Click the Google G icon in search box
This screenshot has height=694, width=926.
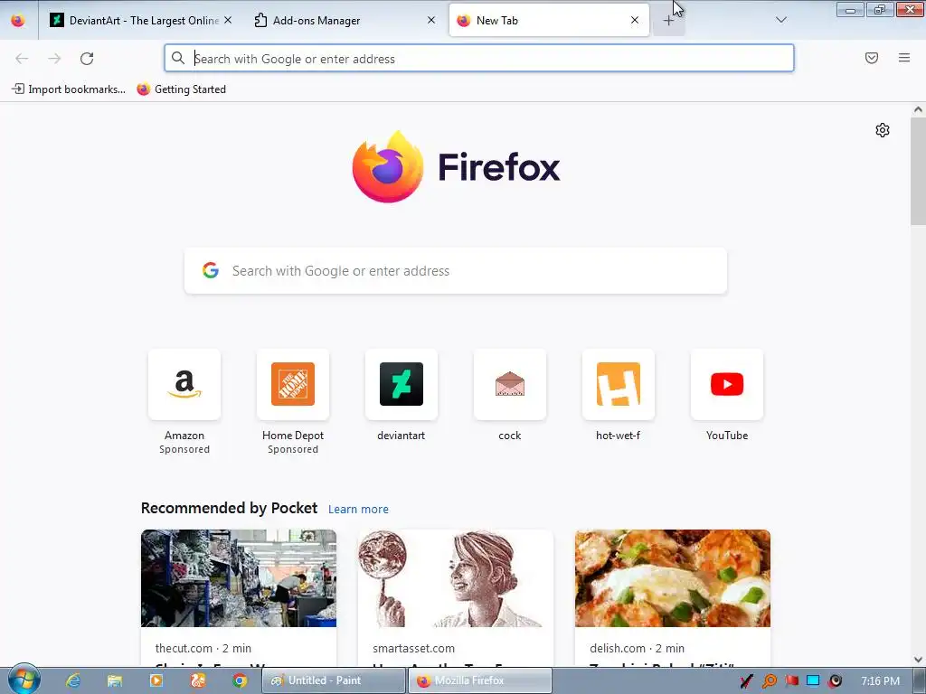[x=211, y=270]
